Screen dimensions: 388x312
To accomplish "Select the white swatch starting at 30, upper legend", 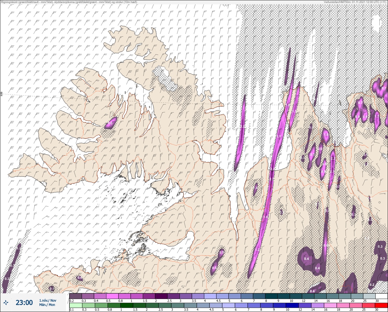I will pyautogui.click(x=381, y=296).
